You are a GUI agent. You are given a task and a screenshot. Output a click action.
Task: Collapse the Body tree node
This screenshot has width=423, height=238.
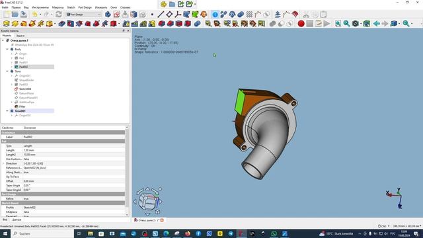pos(7,50)
